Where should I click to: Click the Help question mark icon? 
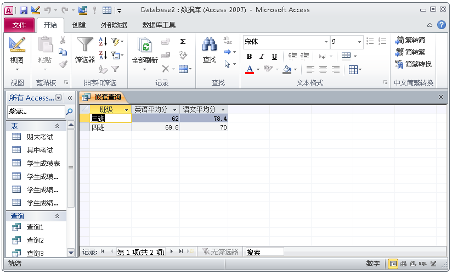click(442, 25)
